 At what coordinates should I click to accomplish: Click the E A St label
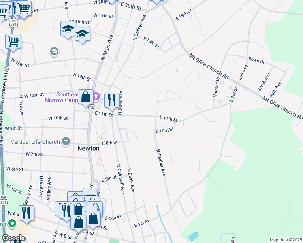pos(88,232)
